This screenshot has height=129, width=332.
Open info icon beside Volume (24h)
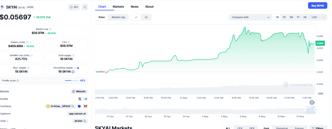(27, 42)
